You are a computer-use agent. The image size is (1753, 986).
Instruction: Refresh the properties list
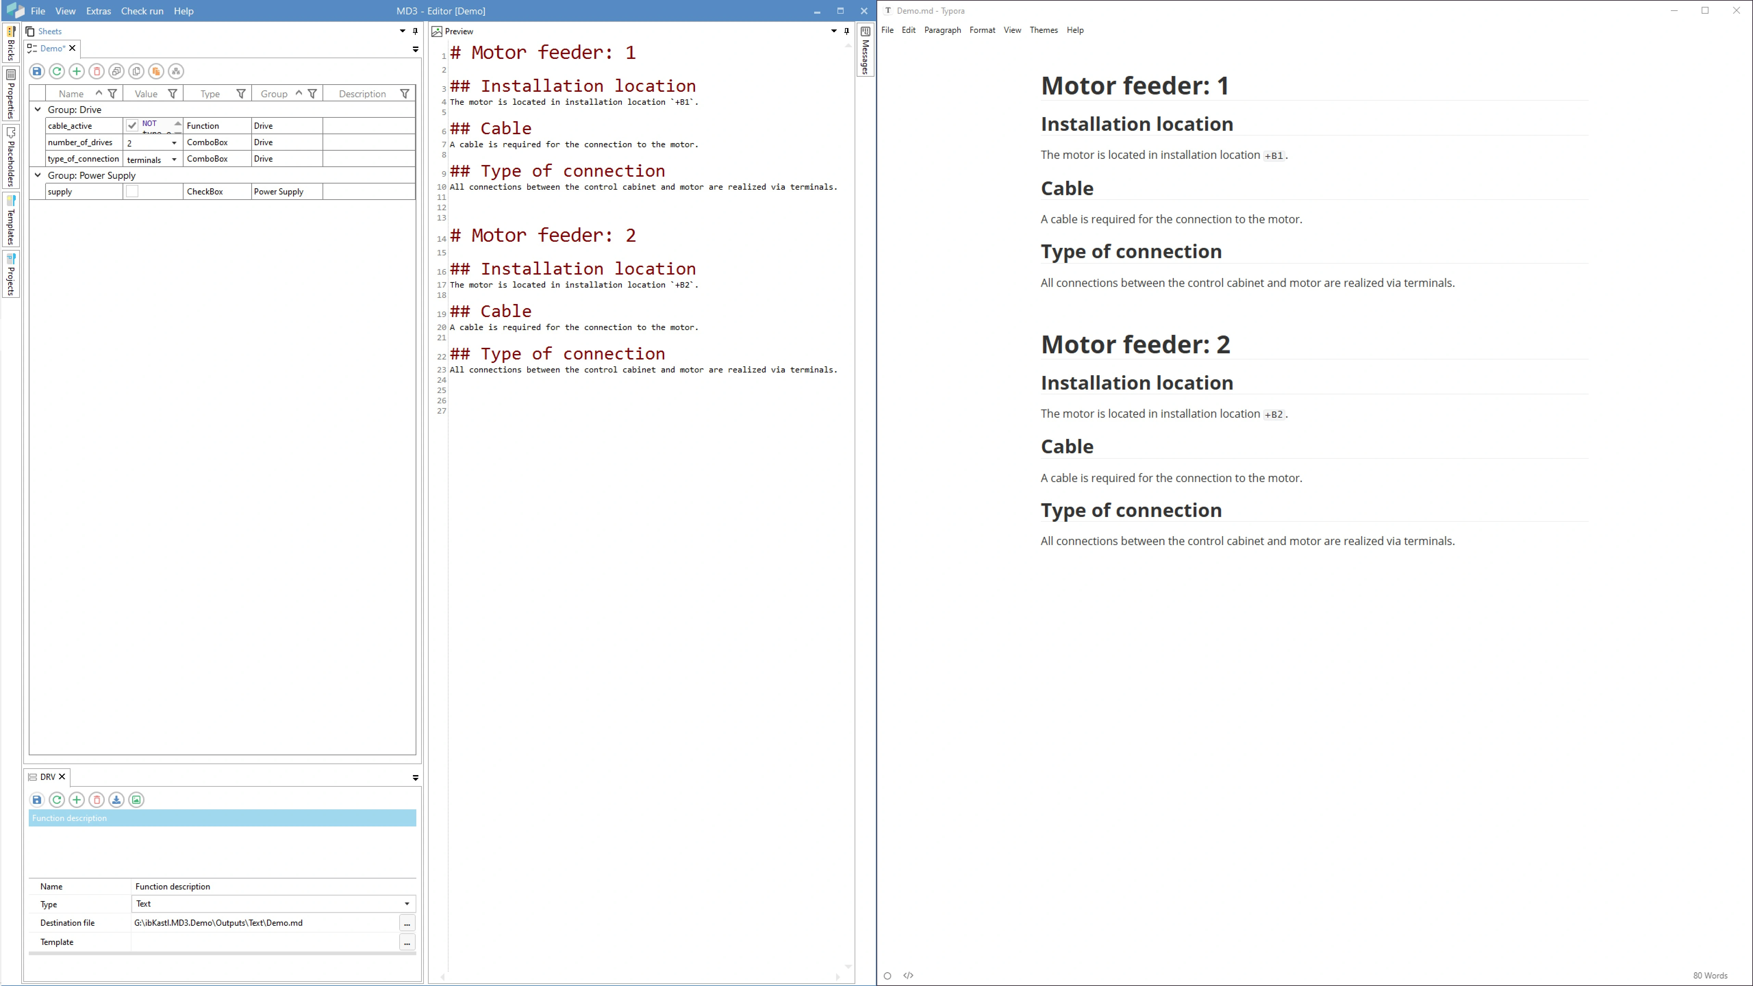[56, 72]
